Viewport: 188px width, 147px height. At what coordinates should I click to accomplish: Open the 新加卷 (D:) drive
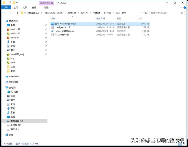coord(16,125)
